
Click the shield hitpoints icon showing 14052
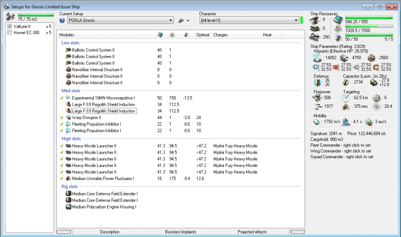[317, 58]
